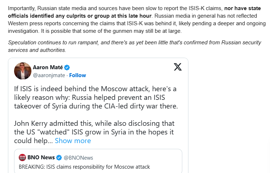The image size is (270, 173).
Task: Open Aaron Maté's profile picture
Action: click(23, 71)
